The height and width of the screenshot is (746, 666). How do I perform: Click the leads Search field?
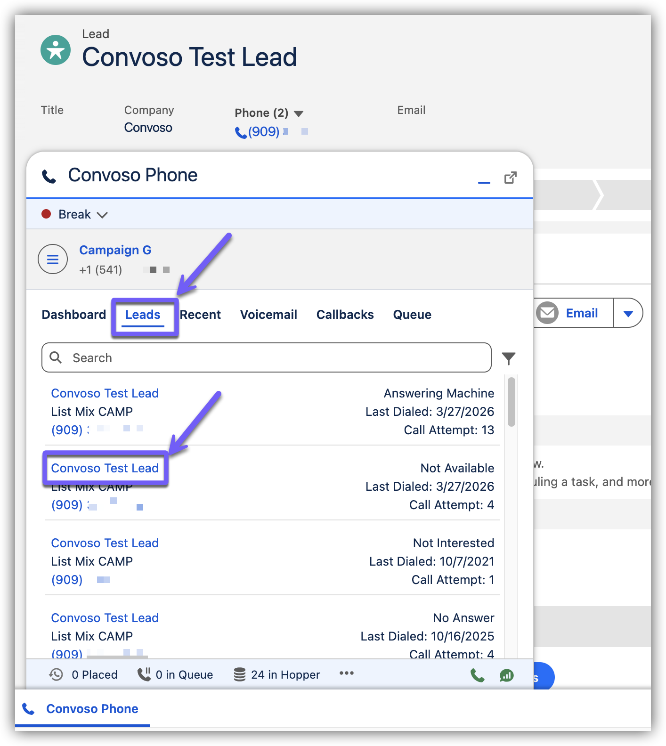267,358
